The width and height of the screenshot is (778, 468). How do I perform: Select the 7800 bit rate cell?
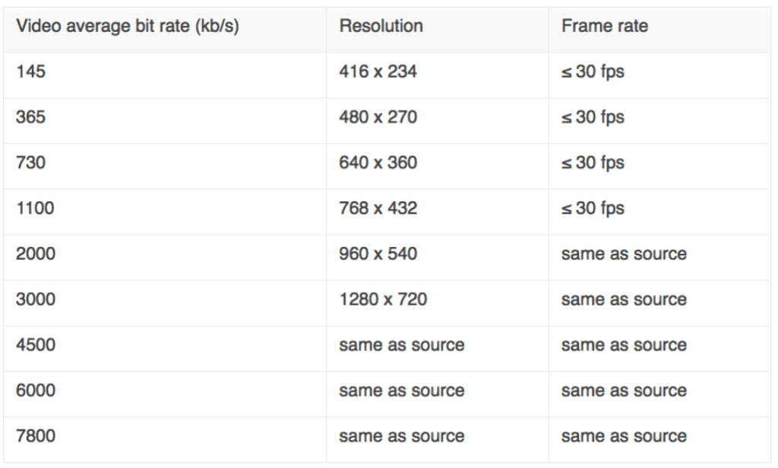[x=165, y=440]
